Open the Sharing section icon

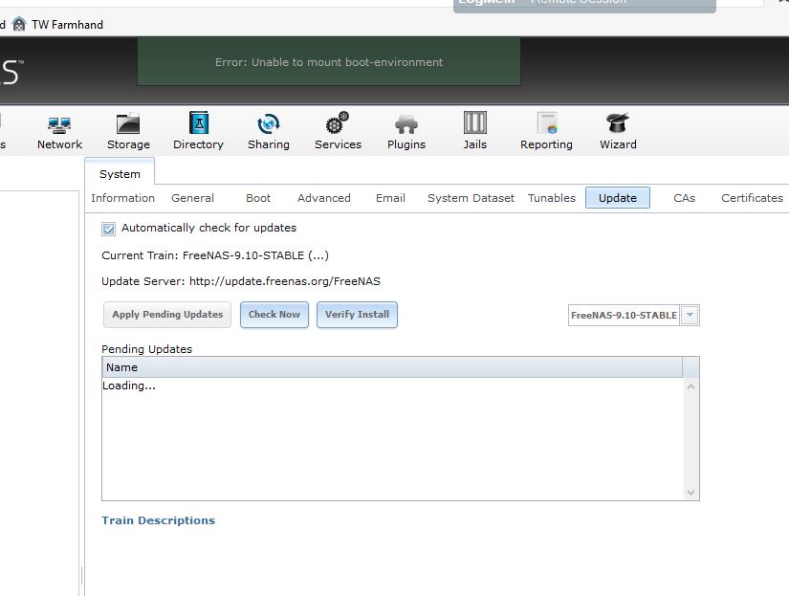[268, 123]
